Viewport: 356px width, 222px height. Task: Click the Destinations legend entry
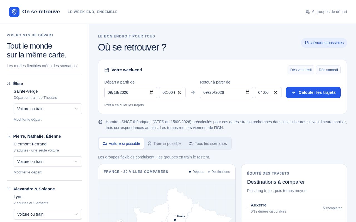coord(219,172)
